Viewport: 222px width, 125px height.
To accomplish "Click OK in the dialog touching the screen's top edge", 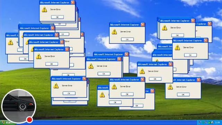I will [57, 17].
